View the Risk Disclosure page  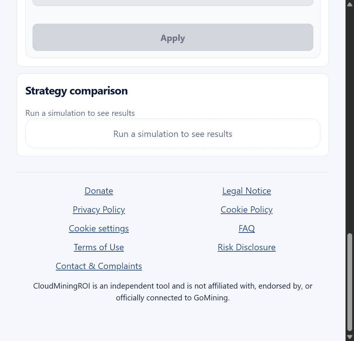tap(247, 247)
